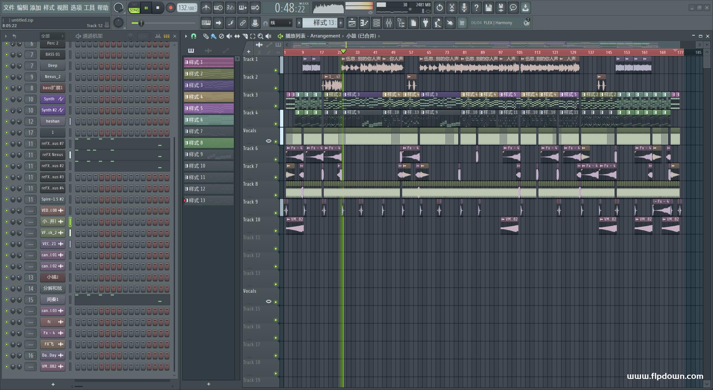Open the Playlist view icon
Screen dimensions: 713x390
point(352,23)
